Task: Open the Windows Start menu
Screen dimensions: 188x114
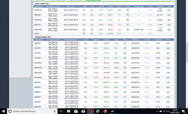Action: click(4, 111)
